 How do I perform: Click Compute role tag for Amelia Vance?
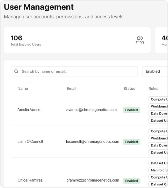pos(158,99)
